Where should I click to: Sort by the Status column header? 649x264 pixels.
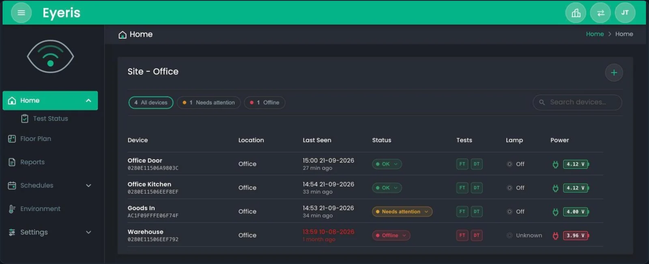382,140
